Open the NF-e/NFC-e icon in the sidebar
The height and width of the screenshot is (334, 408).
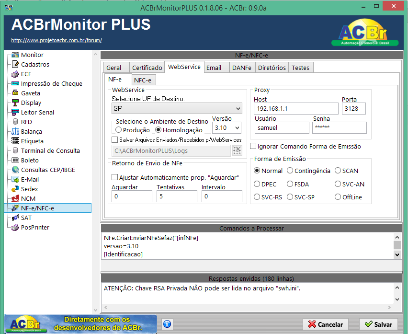click(x=15, y=208)
